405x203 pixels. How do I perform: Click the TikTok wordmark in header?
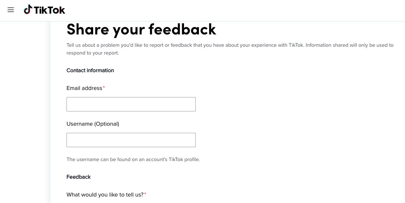pos(49,10)
